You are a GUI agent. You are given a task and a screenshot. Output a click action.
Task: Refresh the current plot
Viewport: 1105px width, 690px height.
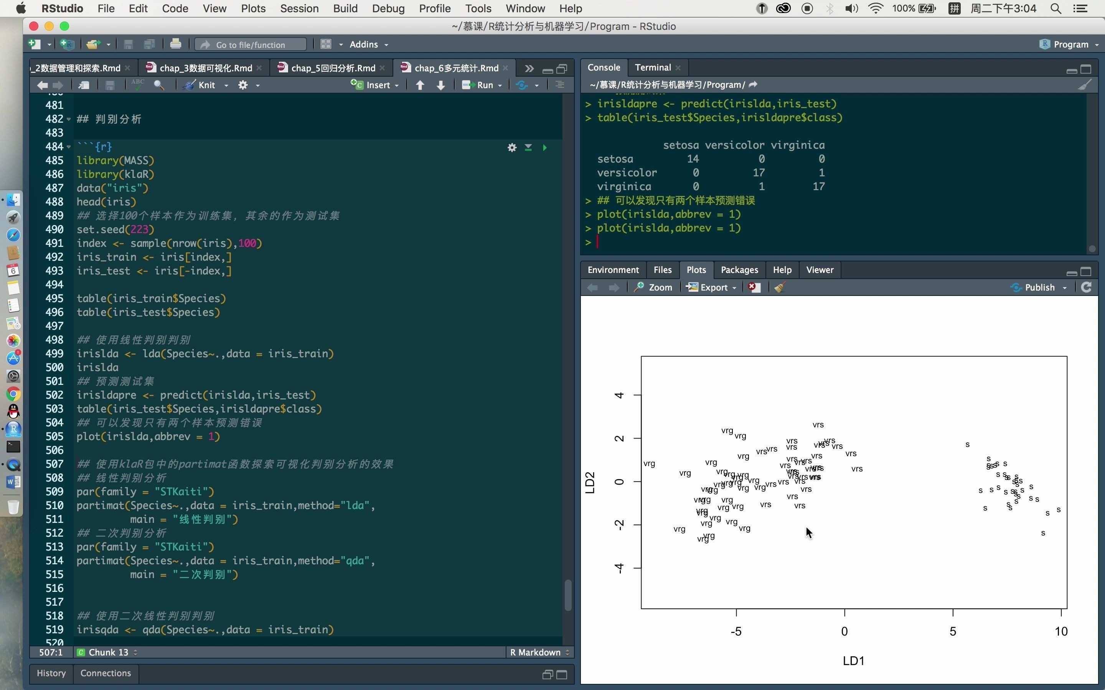point(1087,287)
